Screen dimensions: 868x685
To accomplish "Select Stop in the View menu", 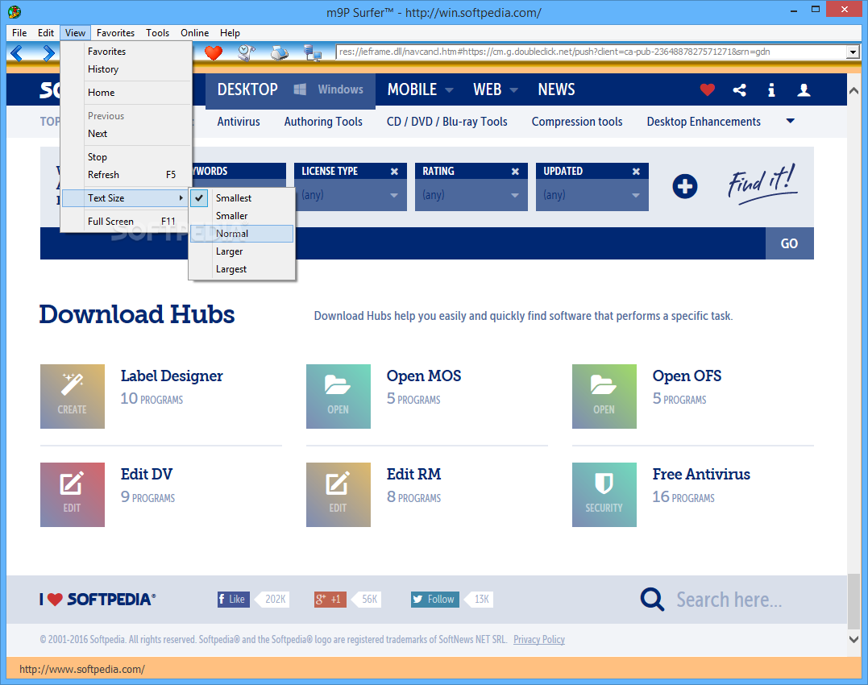I will pos(127,157).
